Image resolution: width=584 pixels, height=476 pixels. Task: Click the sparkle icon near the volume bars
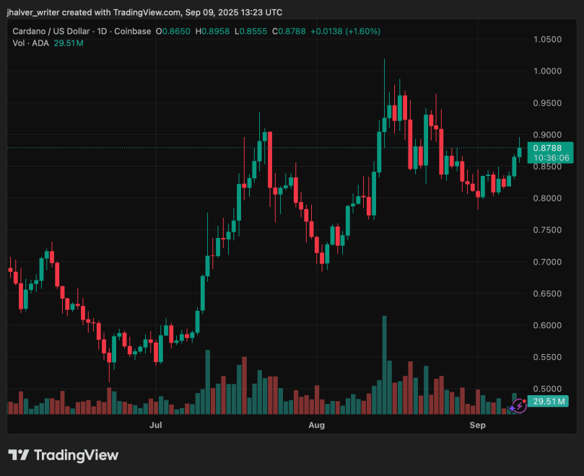tap(512, 409)
